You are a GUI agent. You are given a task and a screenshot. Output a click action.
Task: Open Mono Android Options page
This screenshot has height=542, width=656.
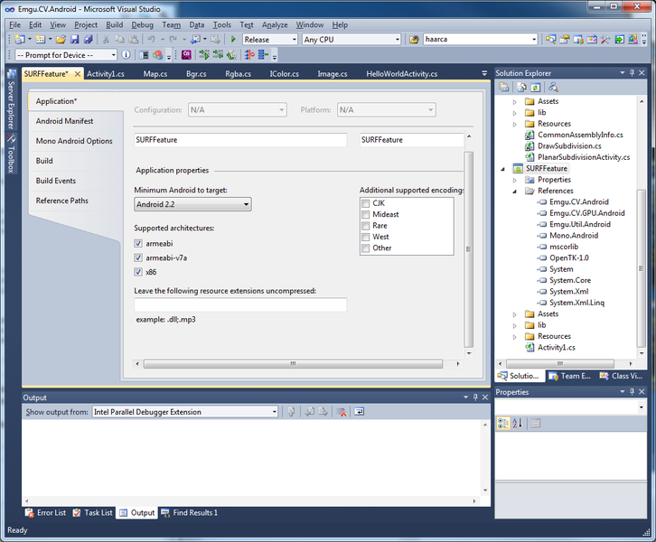click(74, 141)
